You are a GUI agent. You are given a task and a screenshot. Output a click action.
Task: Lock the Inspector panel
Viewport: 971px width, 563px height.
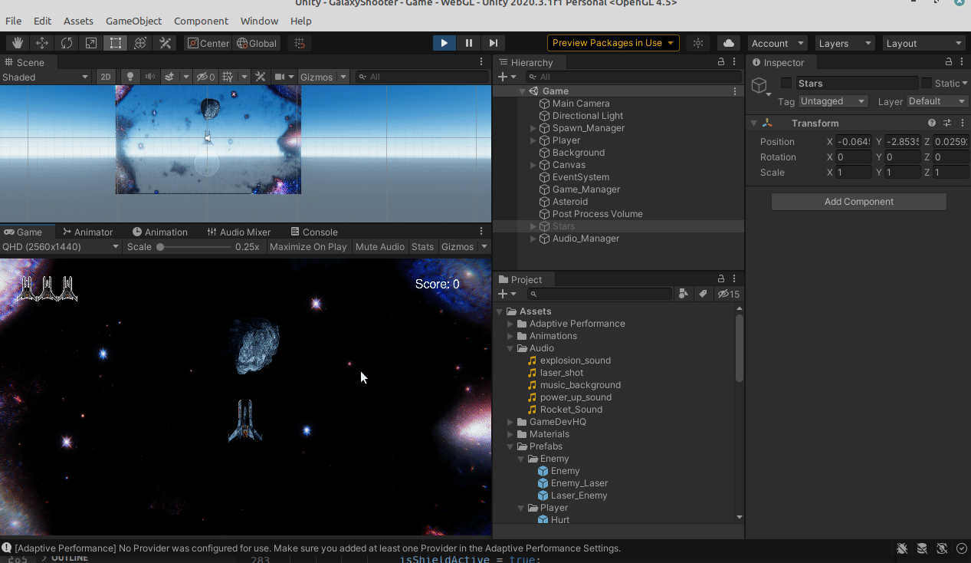949,62
